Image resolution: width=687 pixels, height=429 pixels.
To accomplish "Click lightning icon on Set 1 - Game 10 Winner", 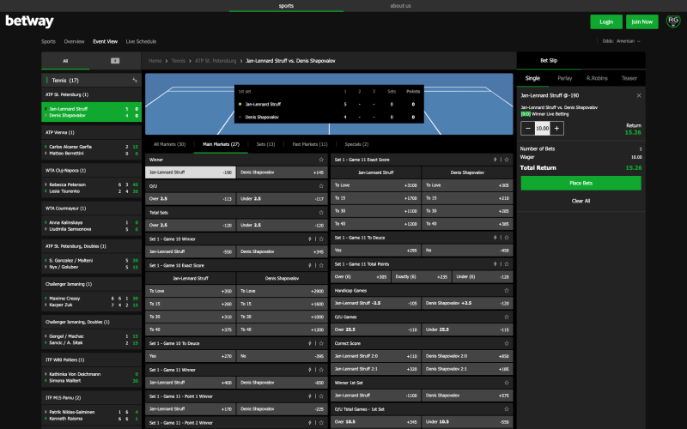I will (x=310, y=239).
